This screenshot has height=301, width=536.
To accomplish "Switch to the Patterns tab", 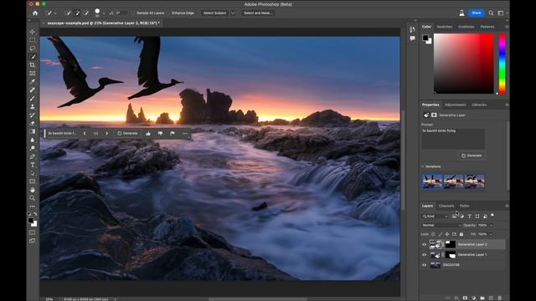I will (487, 27).
